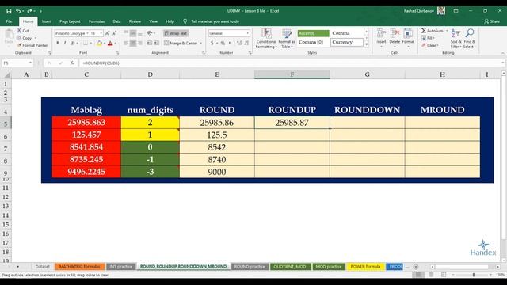
Task: Expand the cell styles gallery
Action: (366, 44)
